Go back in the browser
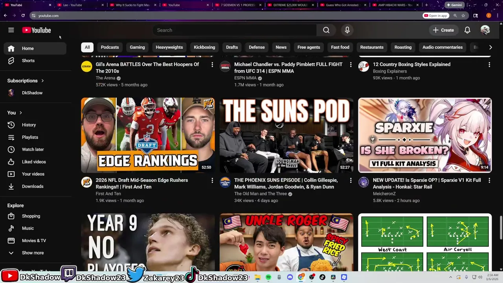The width and height of the screenshot is (503, 283). (x=5, y=16)
